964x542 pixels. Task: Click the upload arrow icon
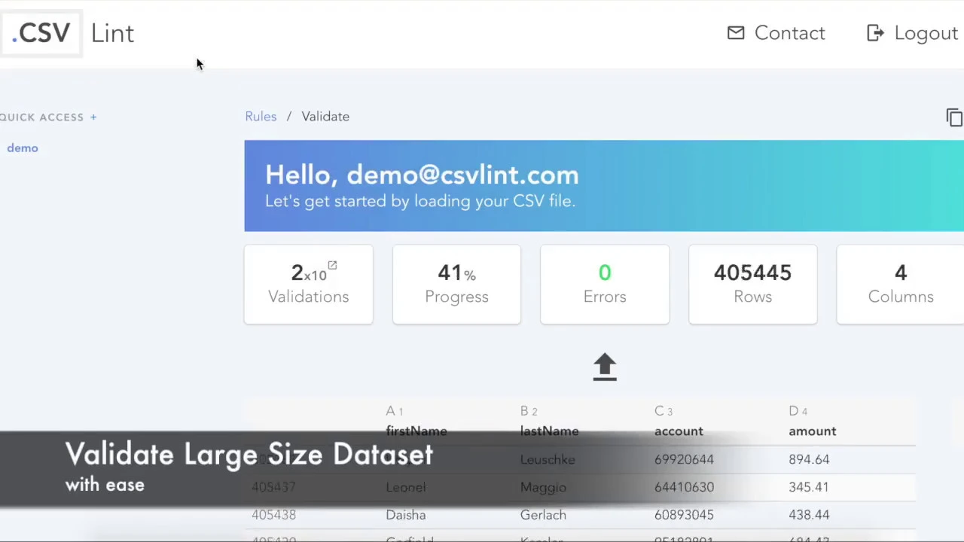(x=605, y=367)
